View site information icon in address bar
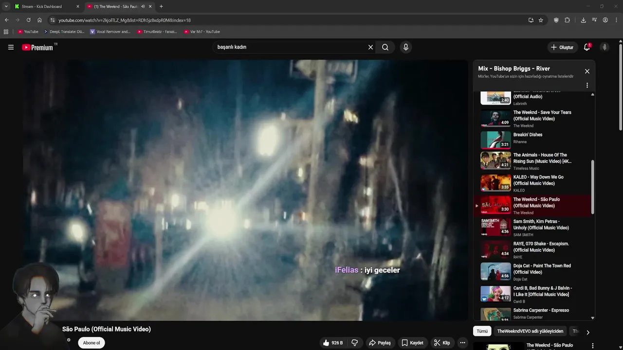Viewport: 623px width, 350px height. [53, 20]
